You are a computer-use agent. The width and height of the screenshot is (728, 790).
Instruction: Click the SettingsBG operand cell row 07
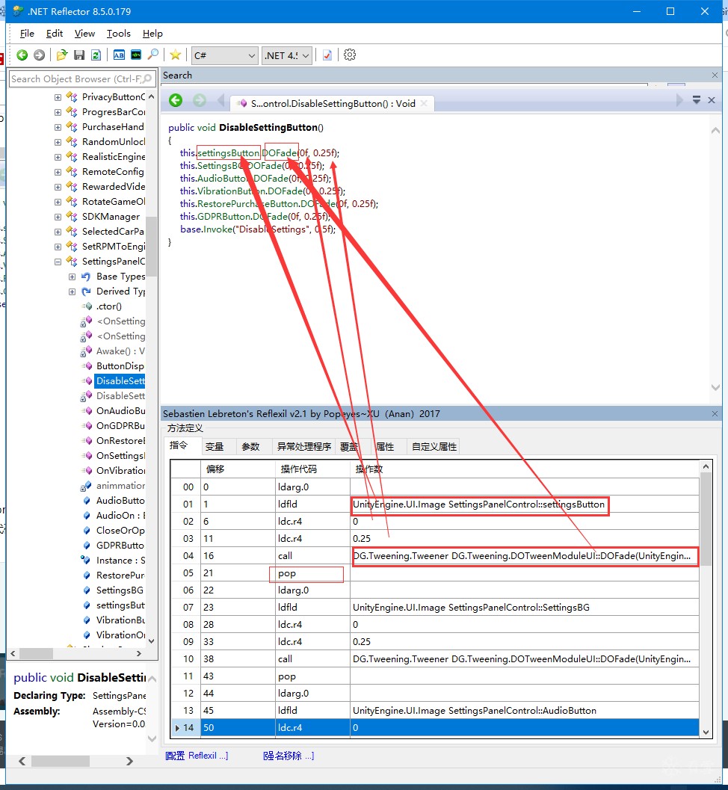(525, 607)
